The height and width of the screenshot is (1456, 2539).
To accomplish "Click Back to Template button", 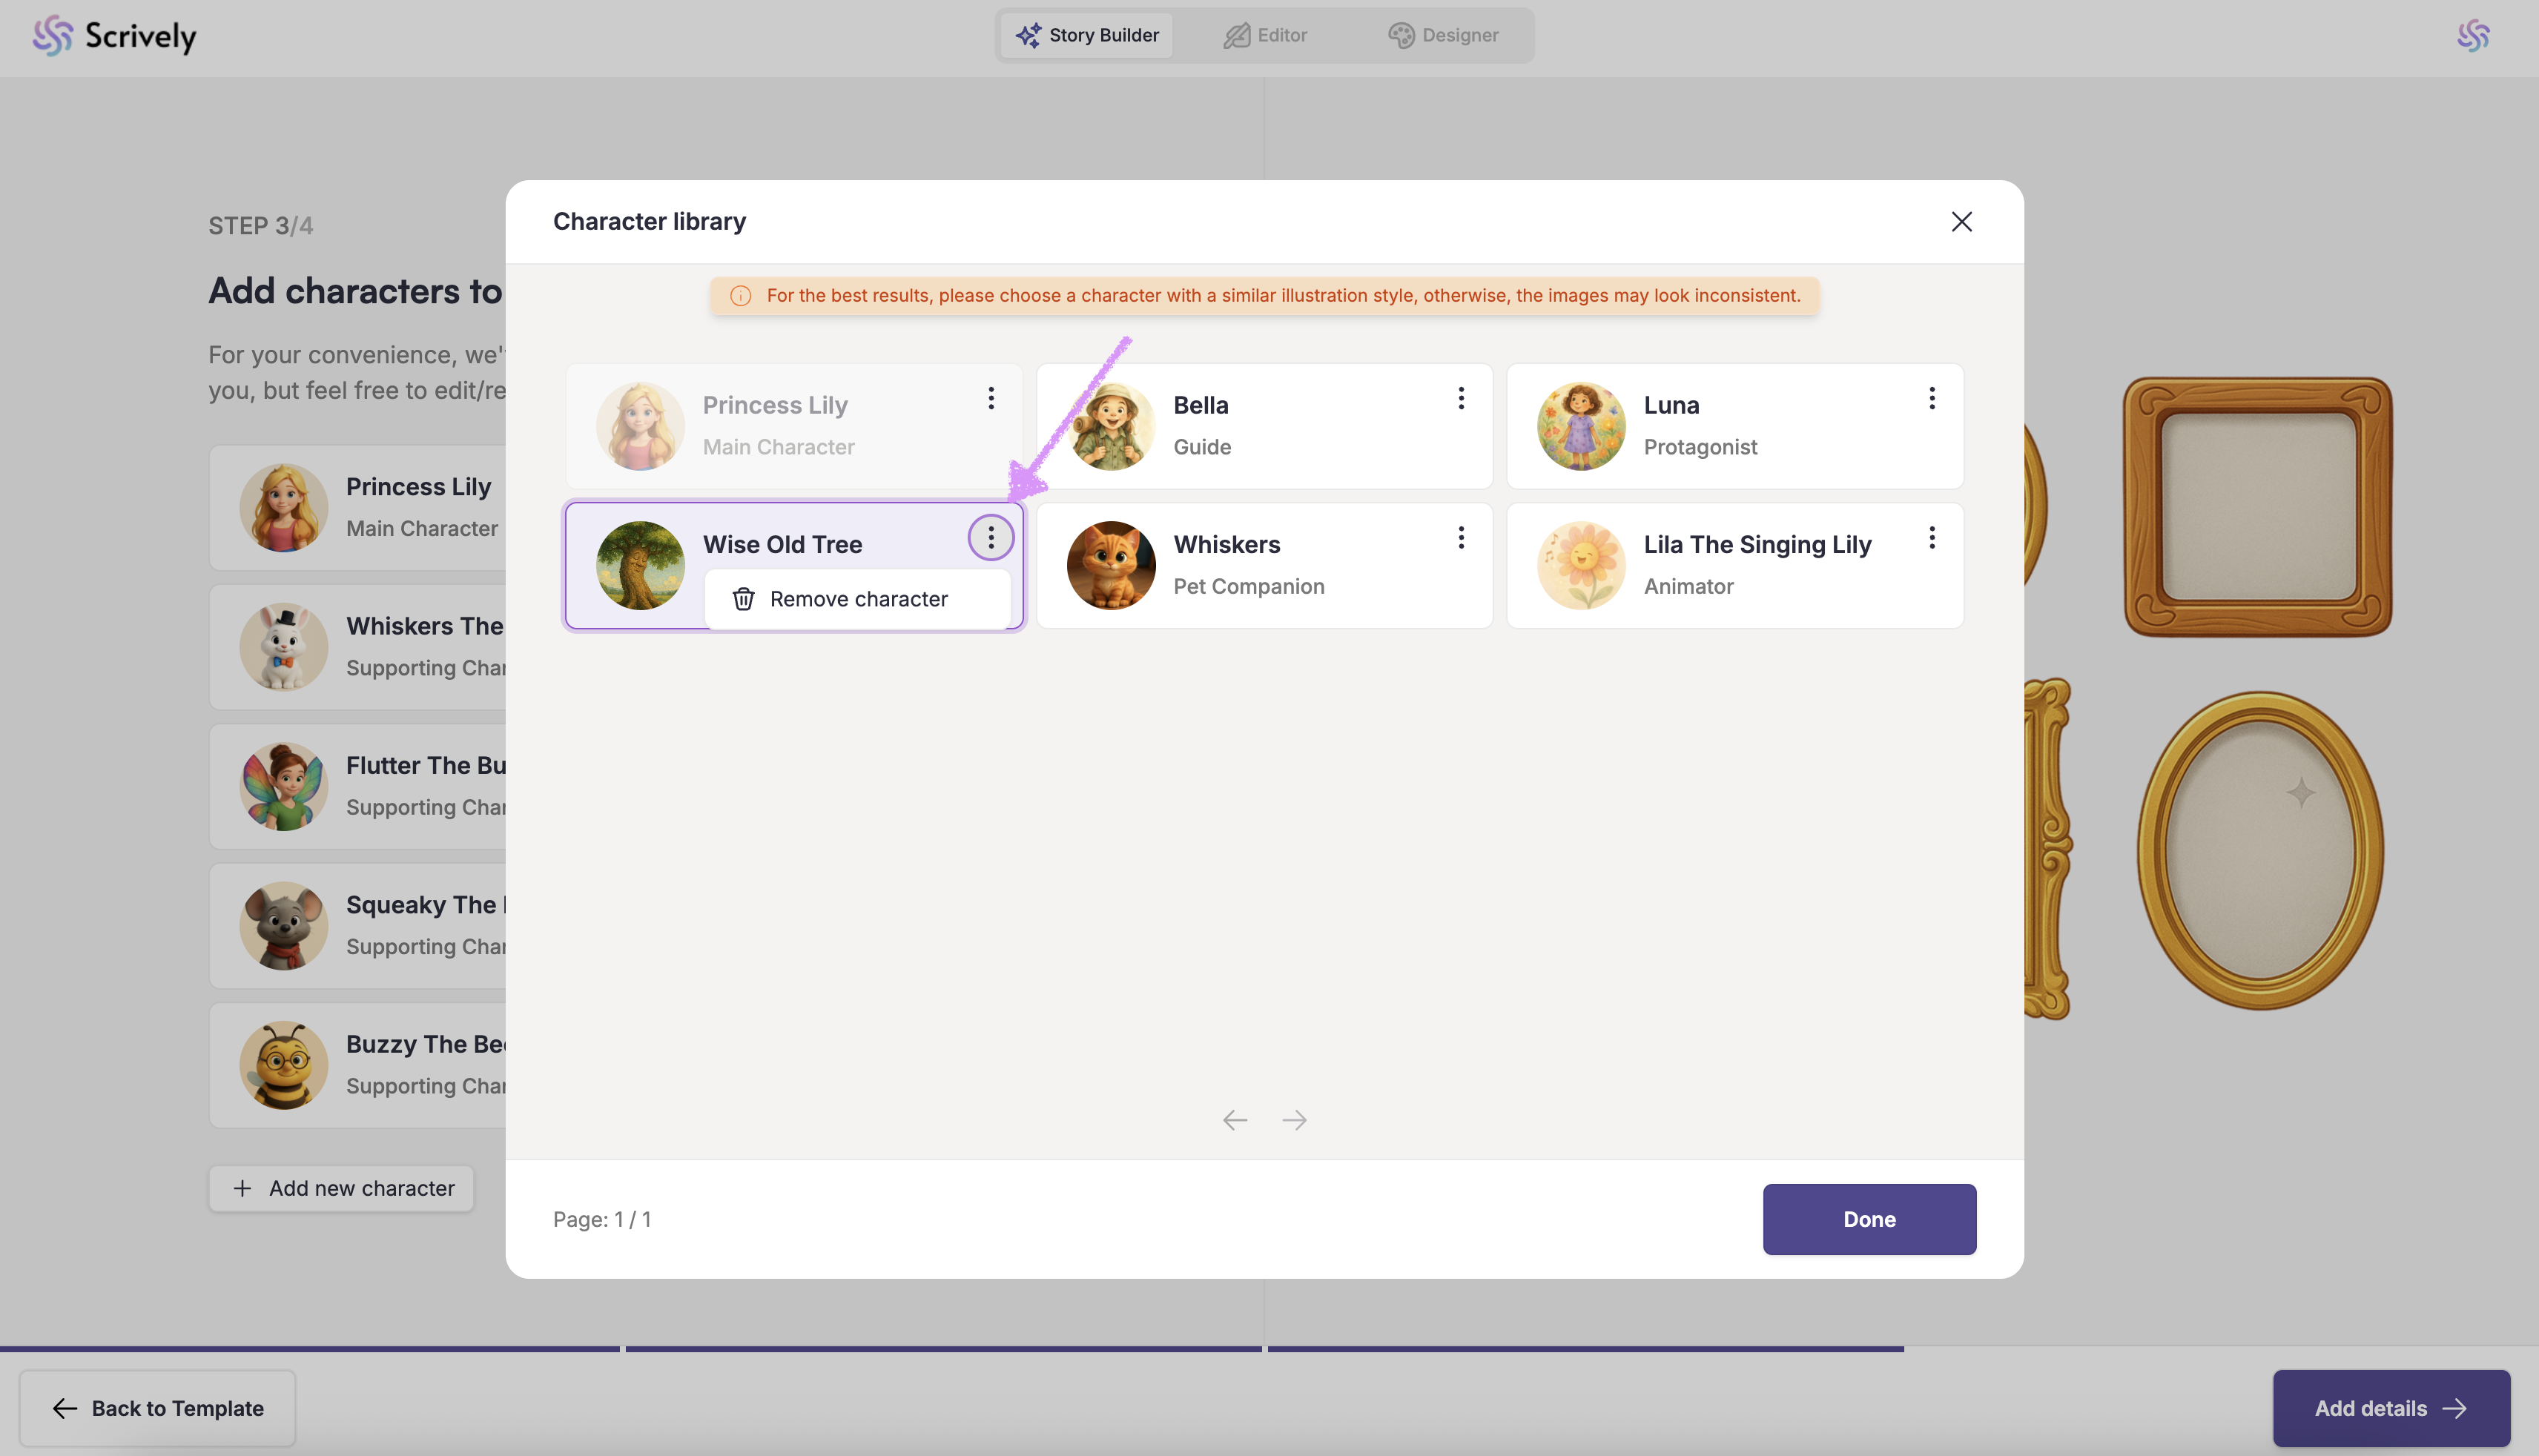I will [157, 1408].
